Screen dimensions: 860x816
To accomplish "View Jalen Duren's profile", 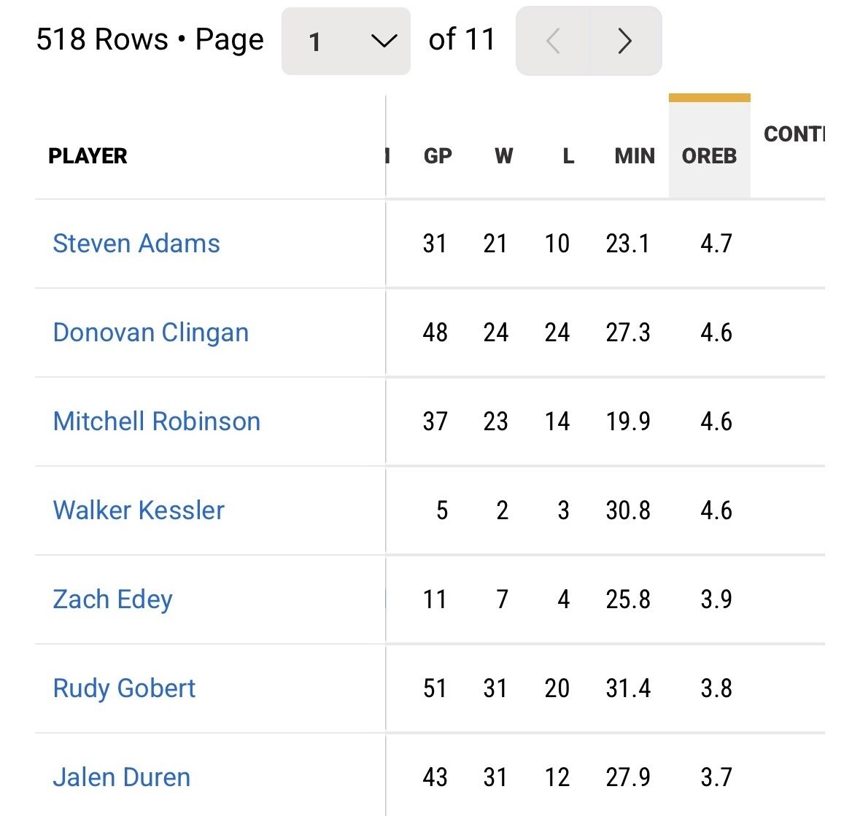I will click(121, 777).
